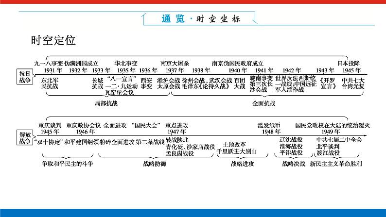The width and height of the screenshot is (386, 217).
Task: Click the '战略决战' phase label
Action: (294, 164)
